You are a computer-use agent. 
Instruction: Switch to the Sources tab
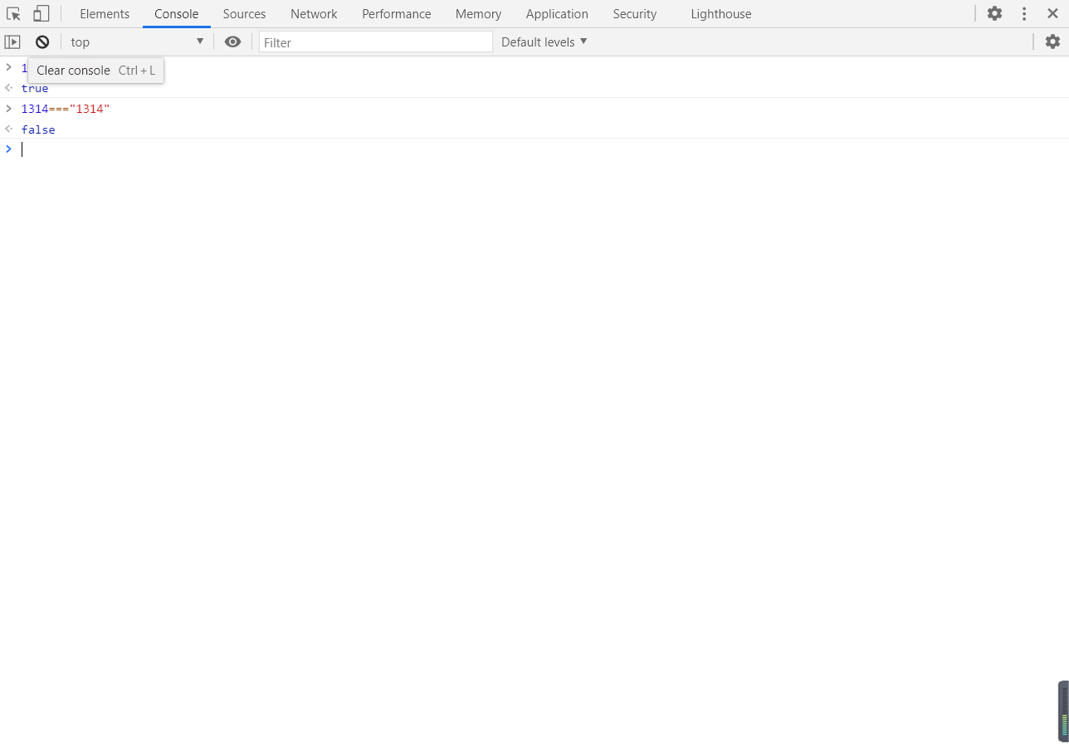point(244,14)
